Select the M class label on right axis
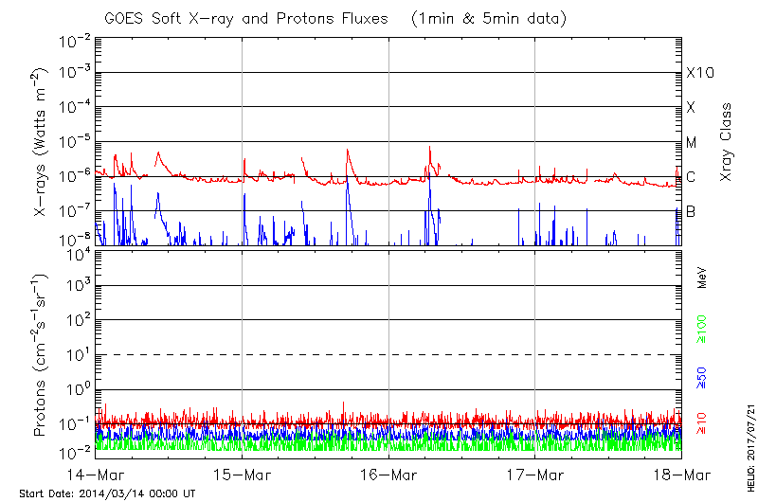The width and height of the screenshot is (758, 502). click(692, 142)
